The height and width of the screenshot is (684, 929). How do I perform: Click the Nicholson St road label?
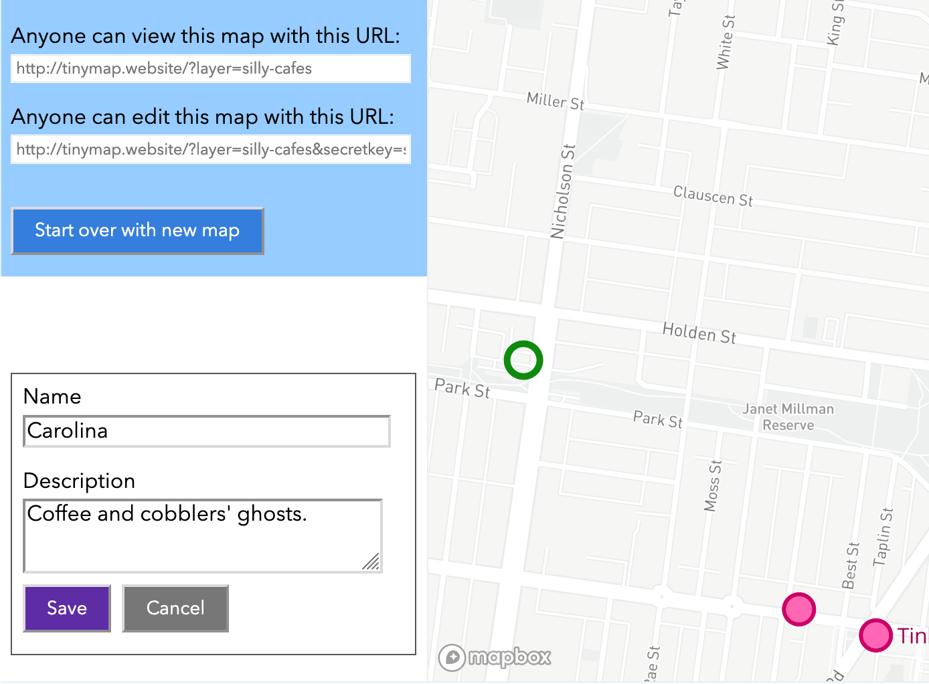[563, 191]
